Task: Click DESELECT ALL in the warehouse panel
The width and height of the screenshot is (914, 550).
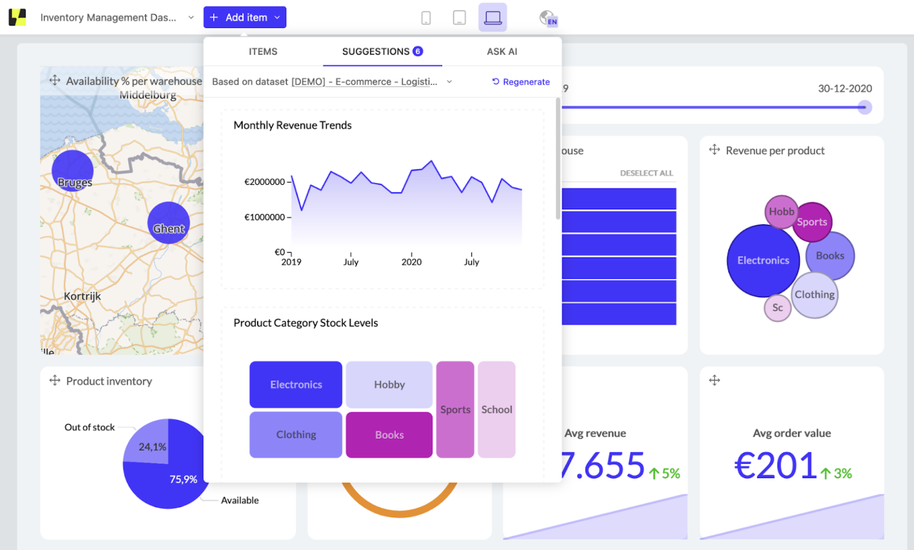Action: (x=647, y=173)
